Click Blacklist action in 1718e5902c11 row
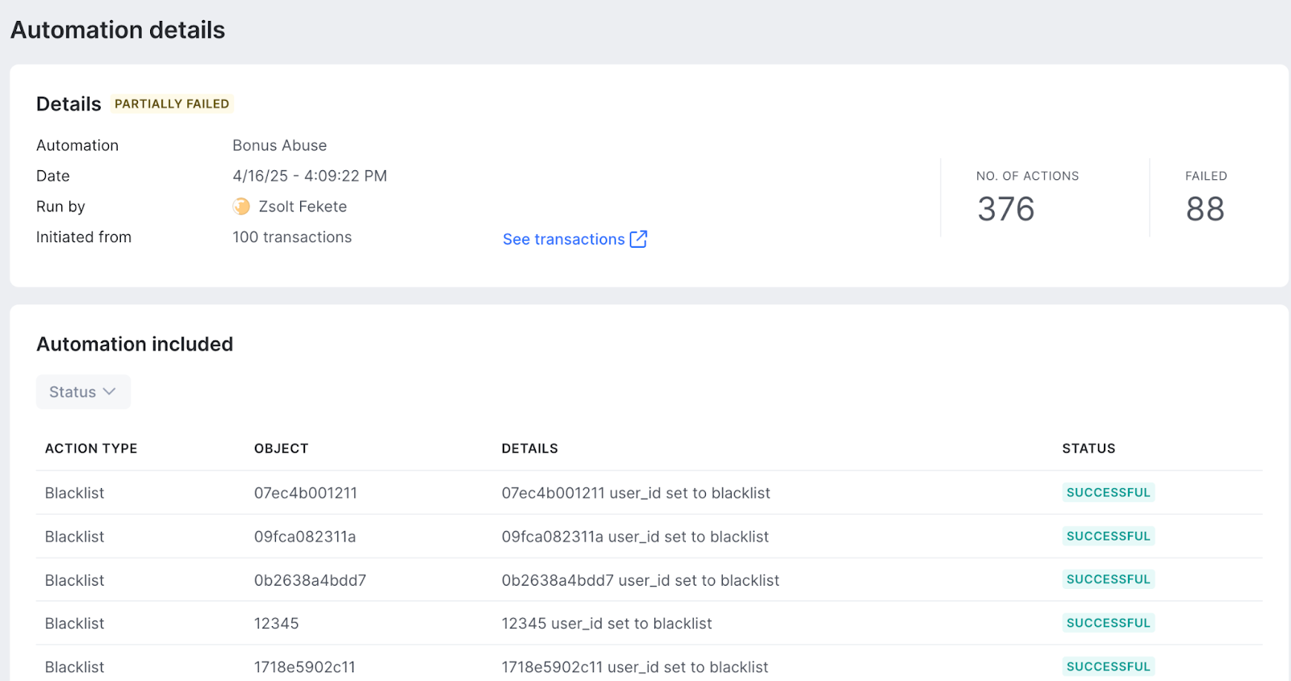This screenshot has width=1291, height=681. coord(75,667)
